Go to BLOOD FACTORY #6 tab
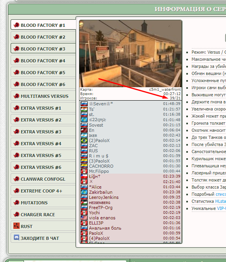The height and width of the screenshot is (262, 226). tap(44, 84)
